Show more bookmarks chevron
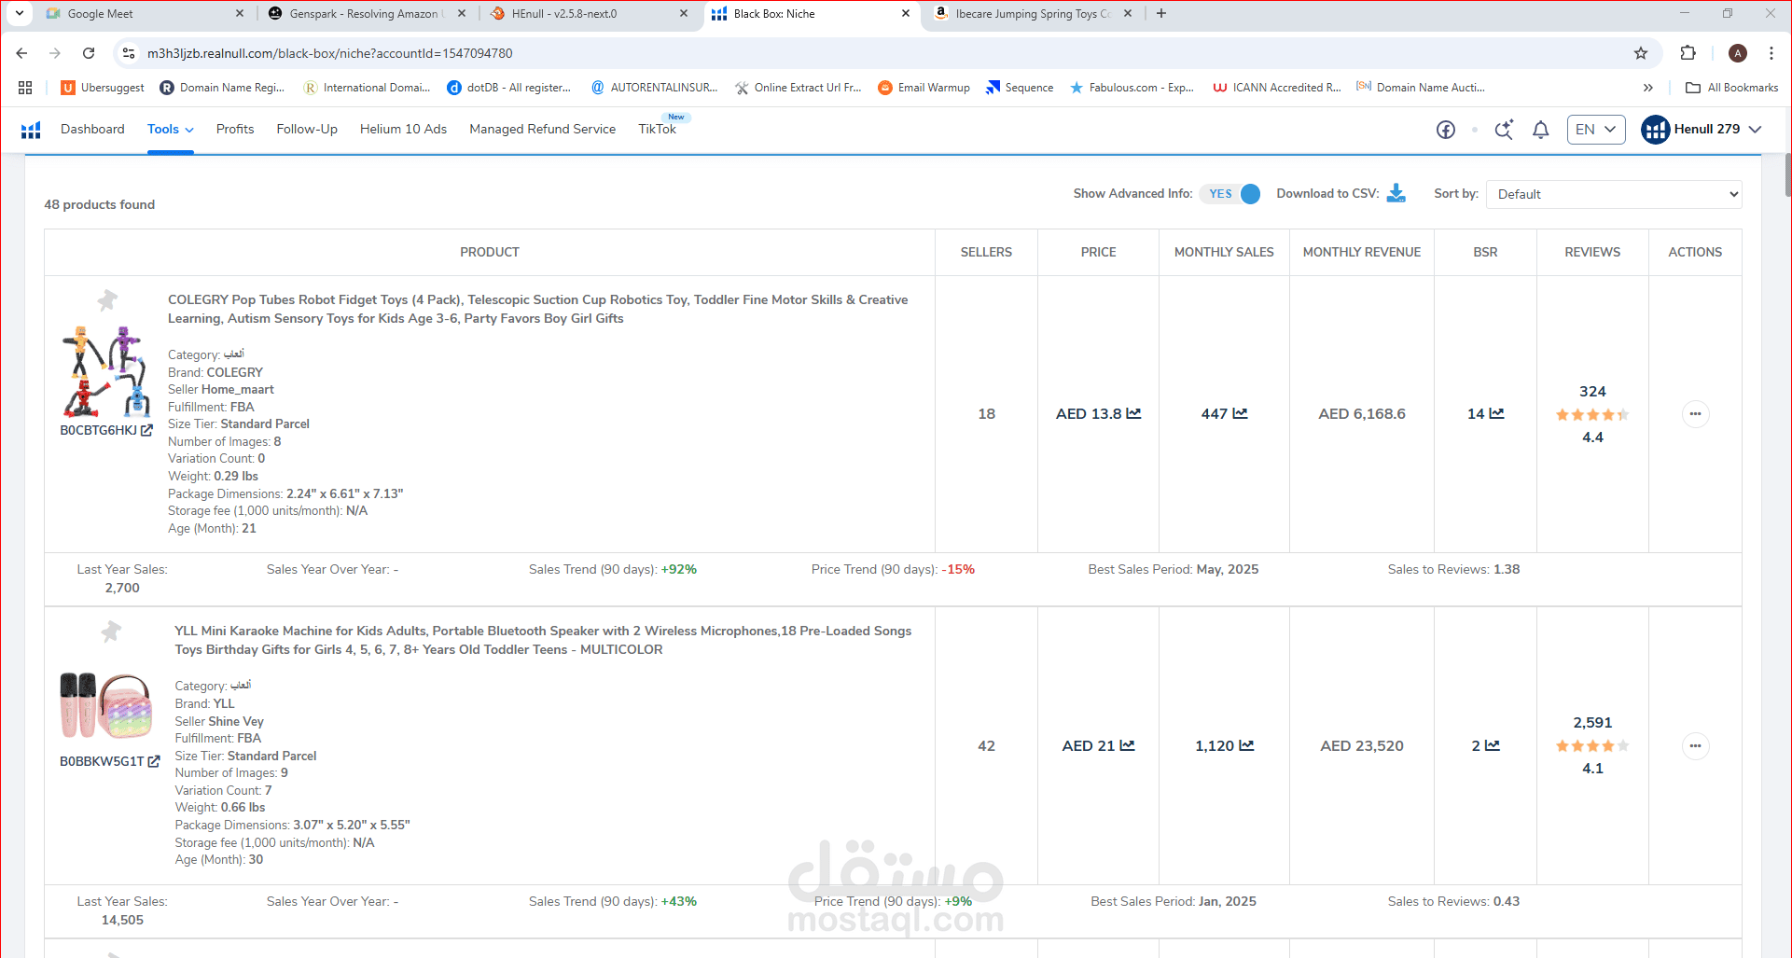The height and width of the screenshot is (958, 1792). (1648, 88)
